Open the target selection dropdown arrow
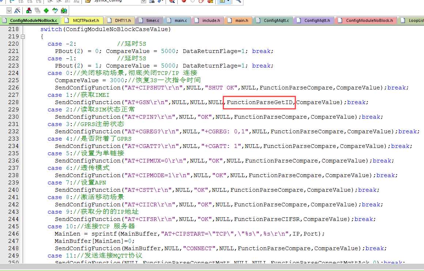Viewport: 424px width, 271px height. coord(9,11)
